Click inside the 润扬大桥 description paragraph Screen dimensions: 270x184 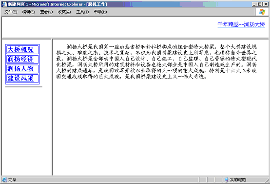point(156,61)
